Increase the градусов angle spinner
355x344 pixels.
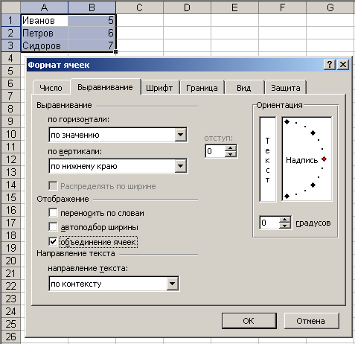point(285,220)
